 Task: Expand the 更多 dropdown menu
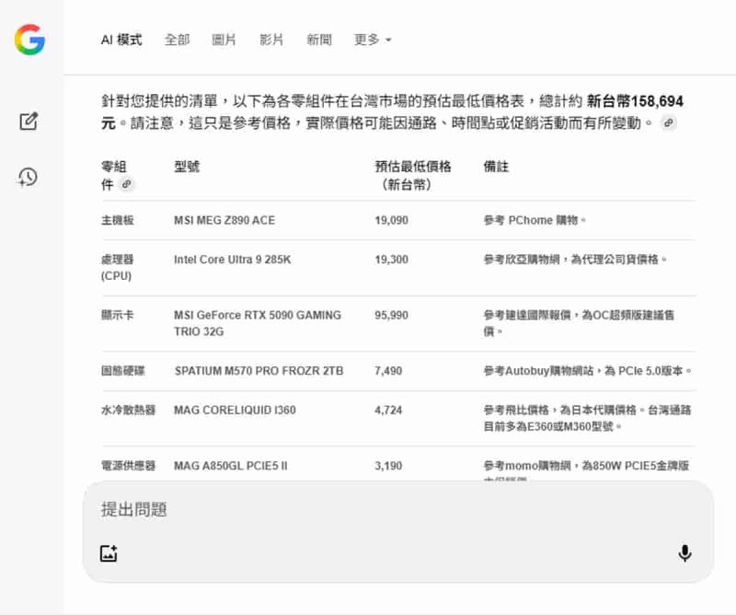tap(373, 40)
